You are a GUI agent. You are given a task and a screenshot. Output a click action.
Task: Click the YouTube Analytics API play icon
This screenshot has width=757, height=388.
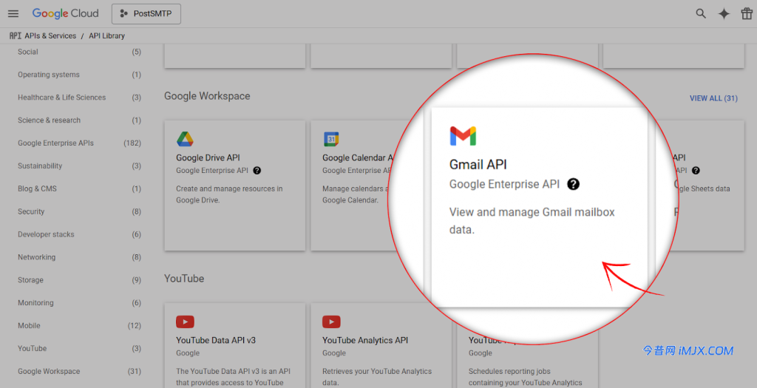(331, 321)
